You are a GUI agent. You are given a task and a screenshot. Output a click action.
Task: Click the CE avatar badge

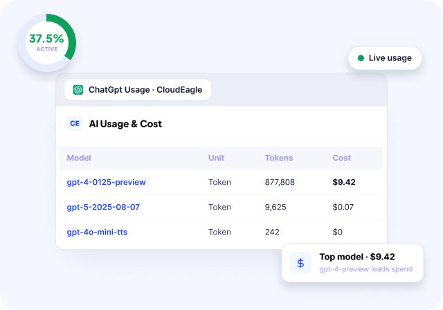click(x=75, y=123)
